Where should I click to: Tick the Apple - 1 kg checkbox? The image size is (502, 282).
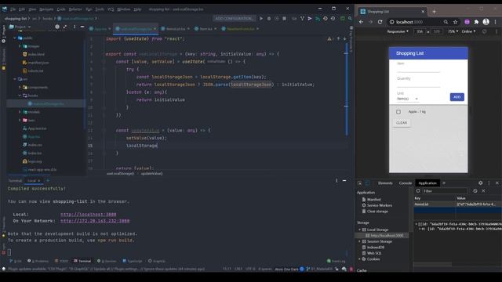[398, 112]
